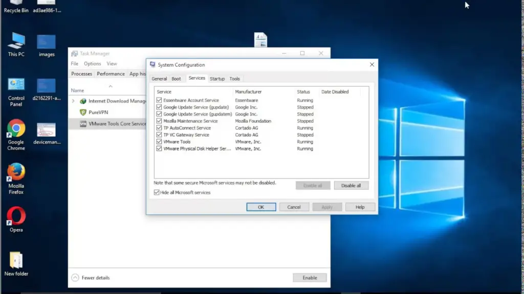
Task: Launch Google Chrome from desktop
Action: click(16, 135)
